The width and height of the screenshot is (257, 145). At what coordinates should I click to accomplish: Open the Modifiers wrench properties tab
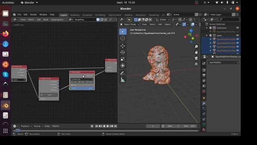pyautogui.click(x=204, y=103)
